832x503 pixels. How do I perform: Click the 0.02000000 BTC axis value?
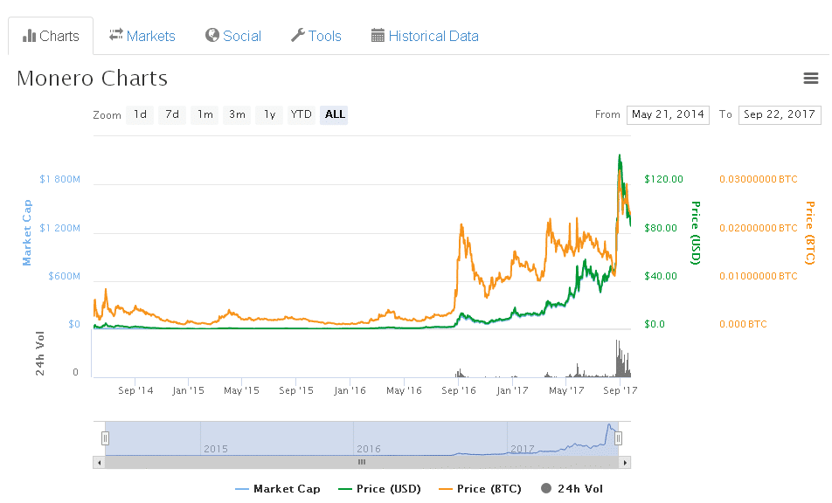tap(759, 228)
